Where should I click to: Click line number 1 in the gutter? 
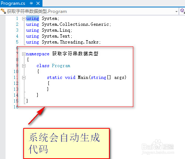(x=17, y=18)
